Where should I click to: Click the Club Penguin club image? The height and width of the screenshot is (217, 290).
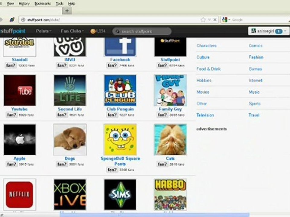point(120,90)
